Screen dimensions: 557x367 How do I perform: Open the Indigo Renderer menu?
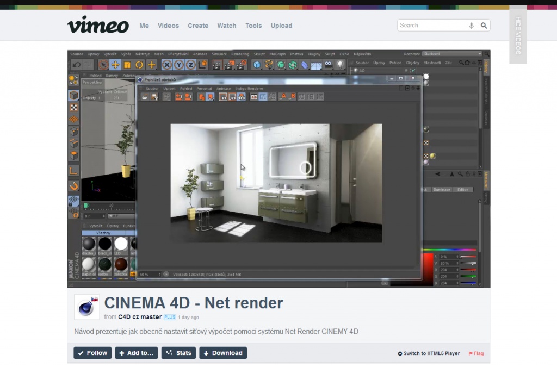(249, 89)
